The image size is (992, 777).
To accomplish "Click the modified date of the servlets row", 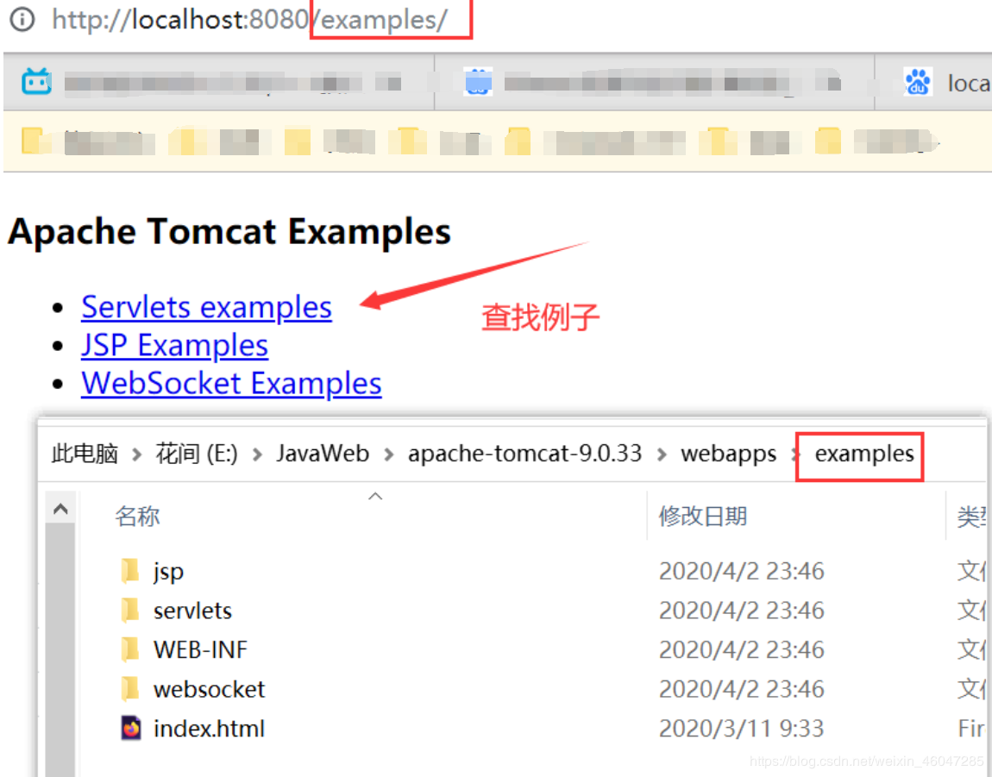I will tap(742, 611).
